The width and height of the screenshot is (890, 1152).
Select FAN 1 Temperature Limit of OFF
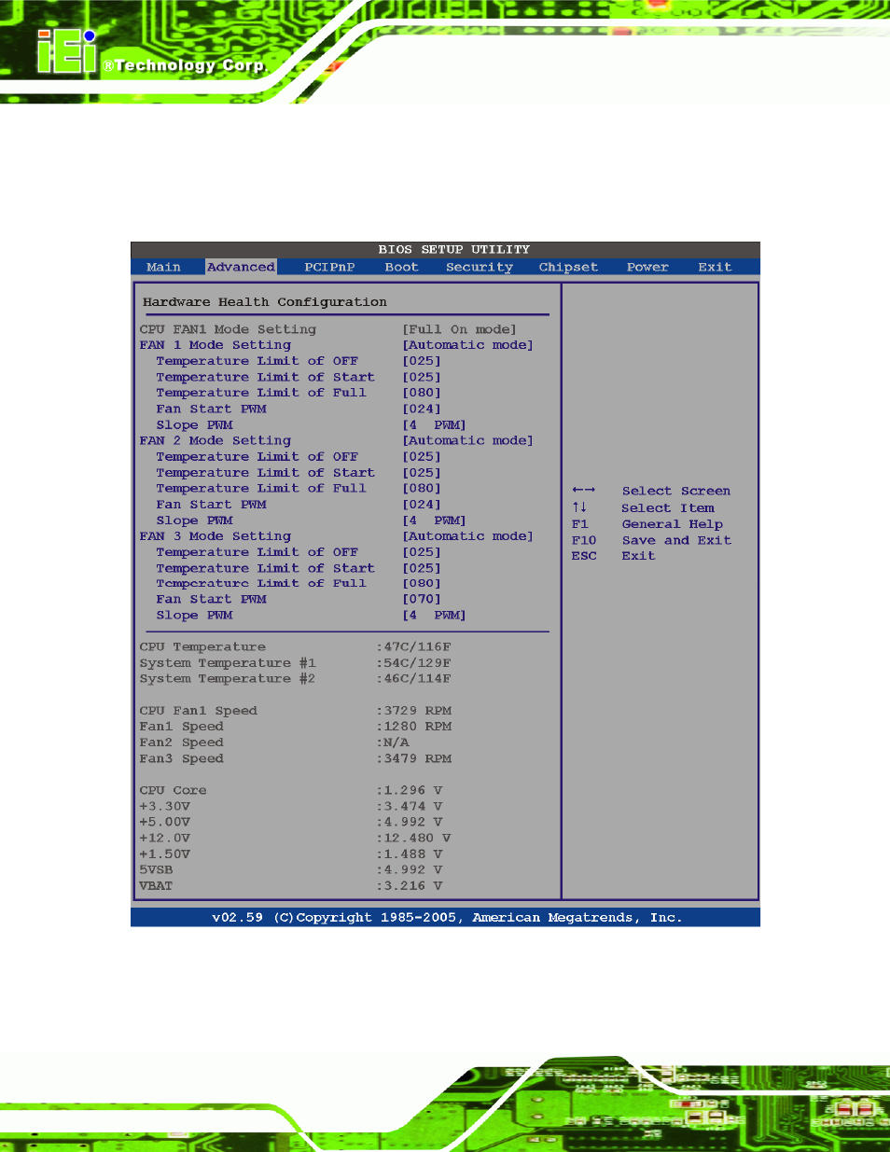(257, 361)
